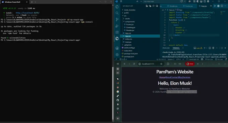Click http://localhost:5173/ link in PowerShell

coord(27,13)
